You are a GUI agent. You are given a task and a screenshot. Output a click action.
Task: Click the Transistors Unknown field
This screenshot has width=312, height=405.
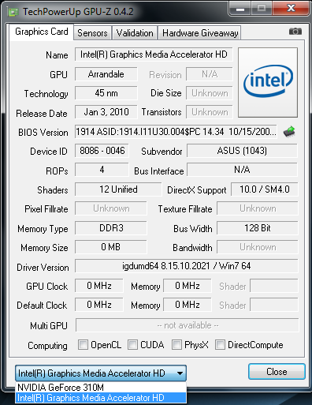[x=210, y=112]
